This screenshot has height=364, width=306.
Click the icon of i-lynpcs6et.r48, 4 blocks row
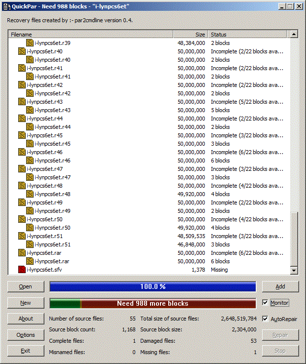point(30,194)
